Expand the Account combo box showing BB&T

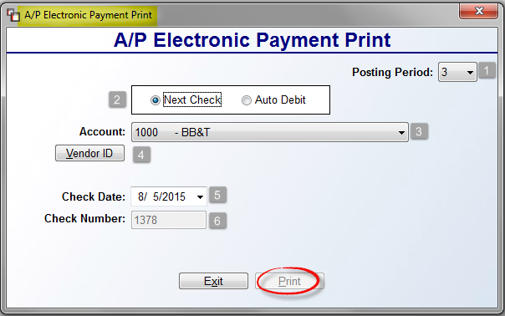pos(270,132)
